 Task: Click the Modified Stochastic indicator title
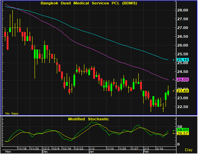(88, 119)
